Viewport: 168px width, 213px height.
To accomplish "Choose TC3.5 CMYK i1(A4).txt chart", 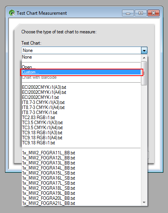I will 81,128.
